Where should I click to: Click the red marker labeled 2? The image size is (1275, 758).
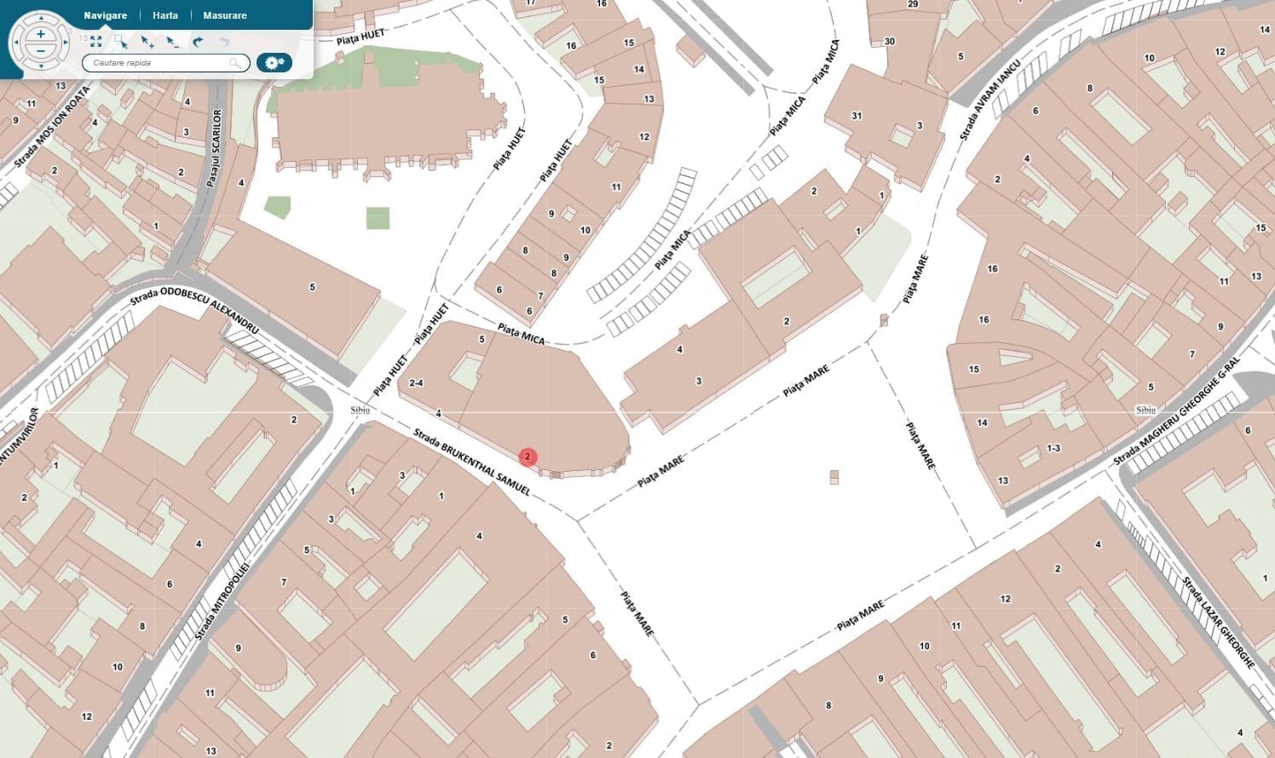pos(528,457)
